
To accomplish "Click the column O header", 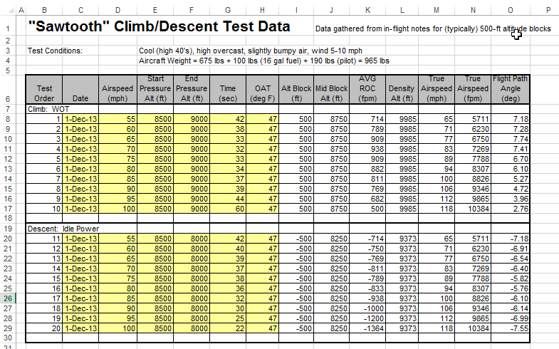I will tap(510, 9).
